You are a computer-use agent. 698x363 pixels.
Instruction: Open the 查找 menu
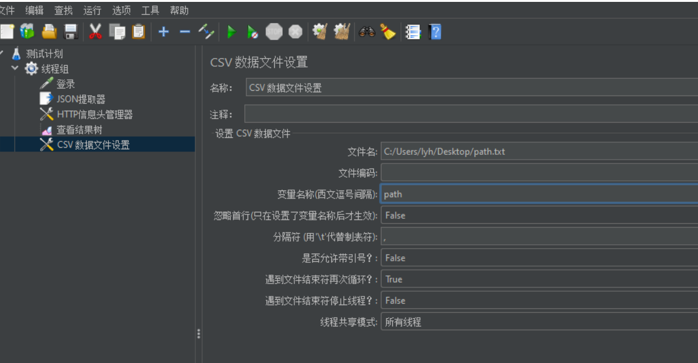[x=63, y=10]
